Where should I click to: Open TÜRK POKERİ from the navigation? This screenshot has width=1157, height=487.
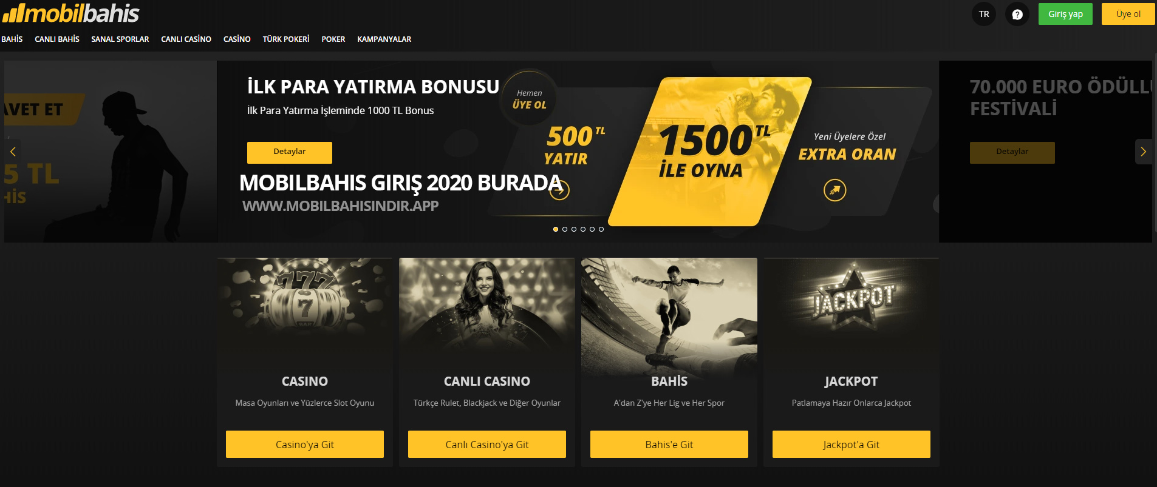click(286, 39)
